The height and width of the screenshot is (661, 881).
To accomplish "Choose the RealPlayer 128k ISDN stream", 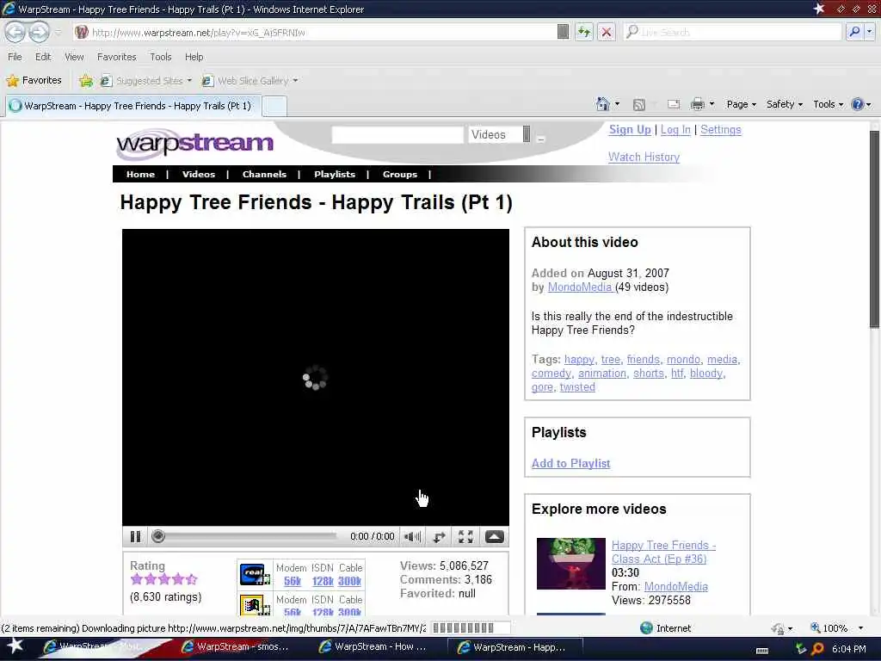I will (x=323, y=581).
